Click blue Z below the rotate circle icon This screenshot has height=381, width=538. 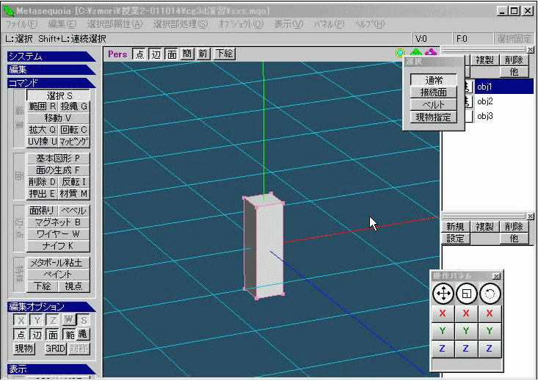(490, 349)
